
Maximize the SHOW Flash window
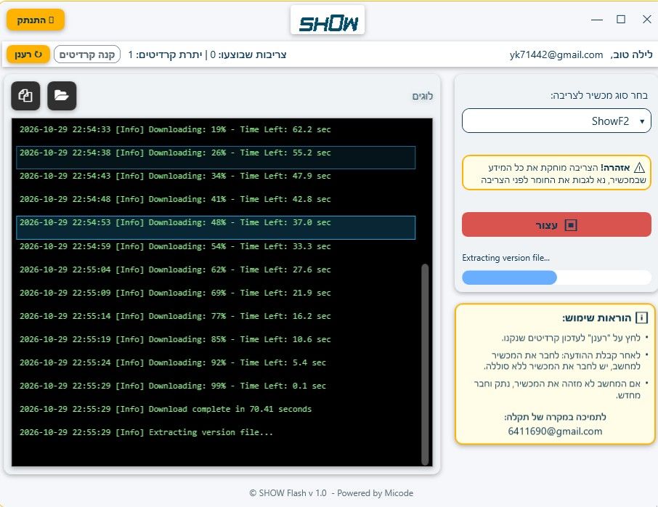[621, 20]
